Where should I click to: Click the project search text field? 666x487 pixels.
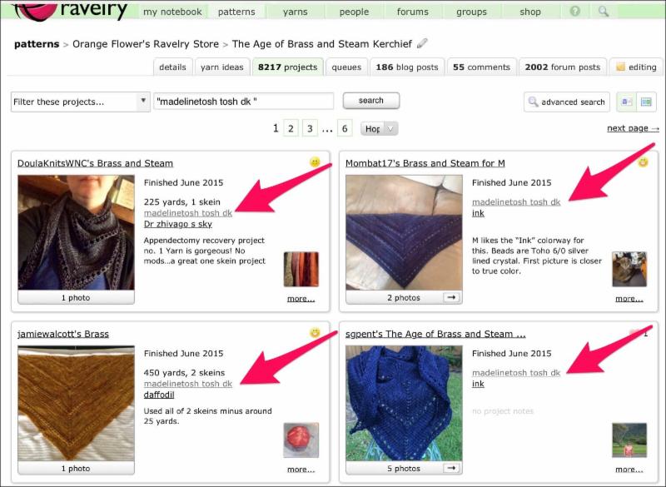[x=244, y=101]
